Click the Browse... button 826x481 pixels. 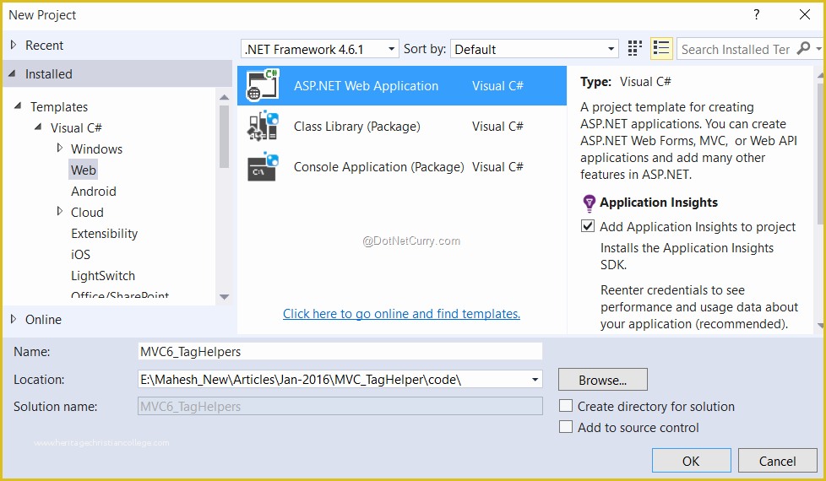tap(603, 380)
